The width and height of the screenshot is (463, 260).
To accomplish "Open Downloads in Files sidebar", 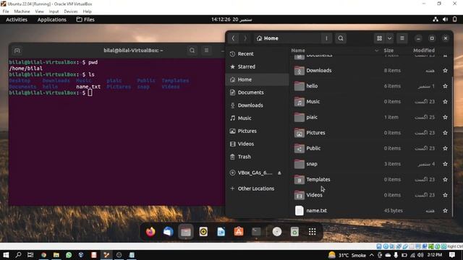I will pyautogui.click(x=257, y=105).
